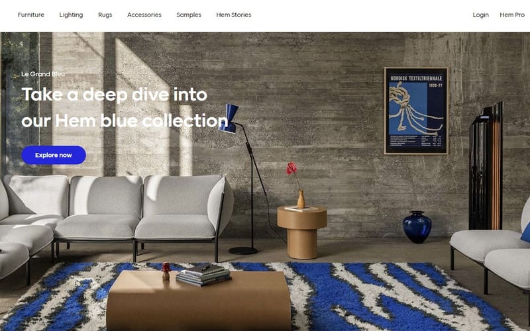Open the Lighting menu

[x=71, y=15]
